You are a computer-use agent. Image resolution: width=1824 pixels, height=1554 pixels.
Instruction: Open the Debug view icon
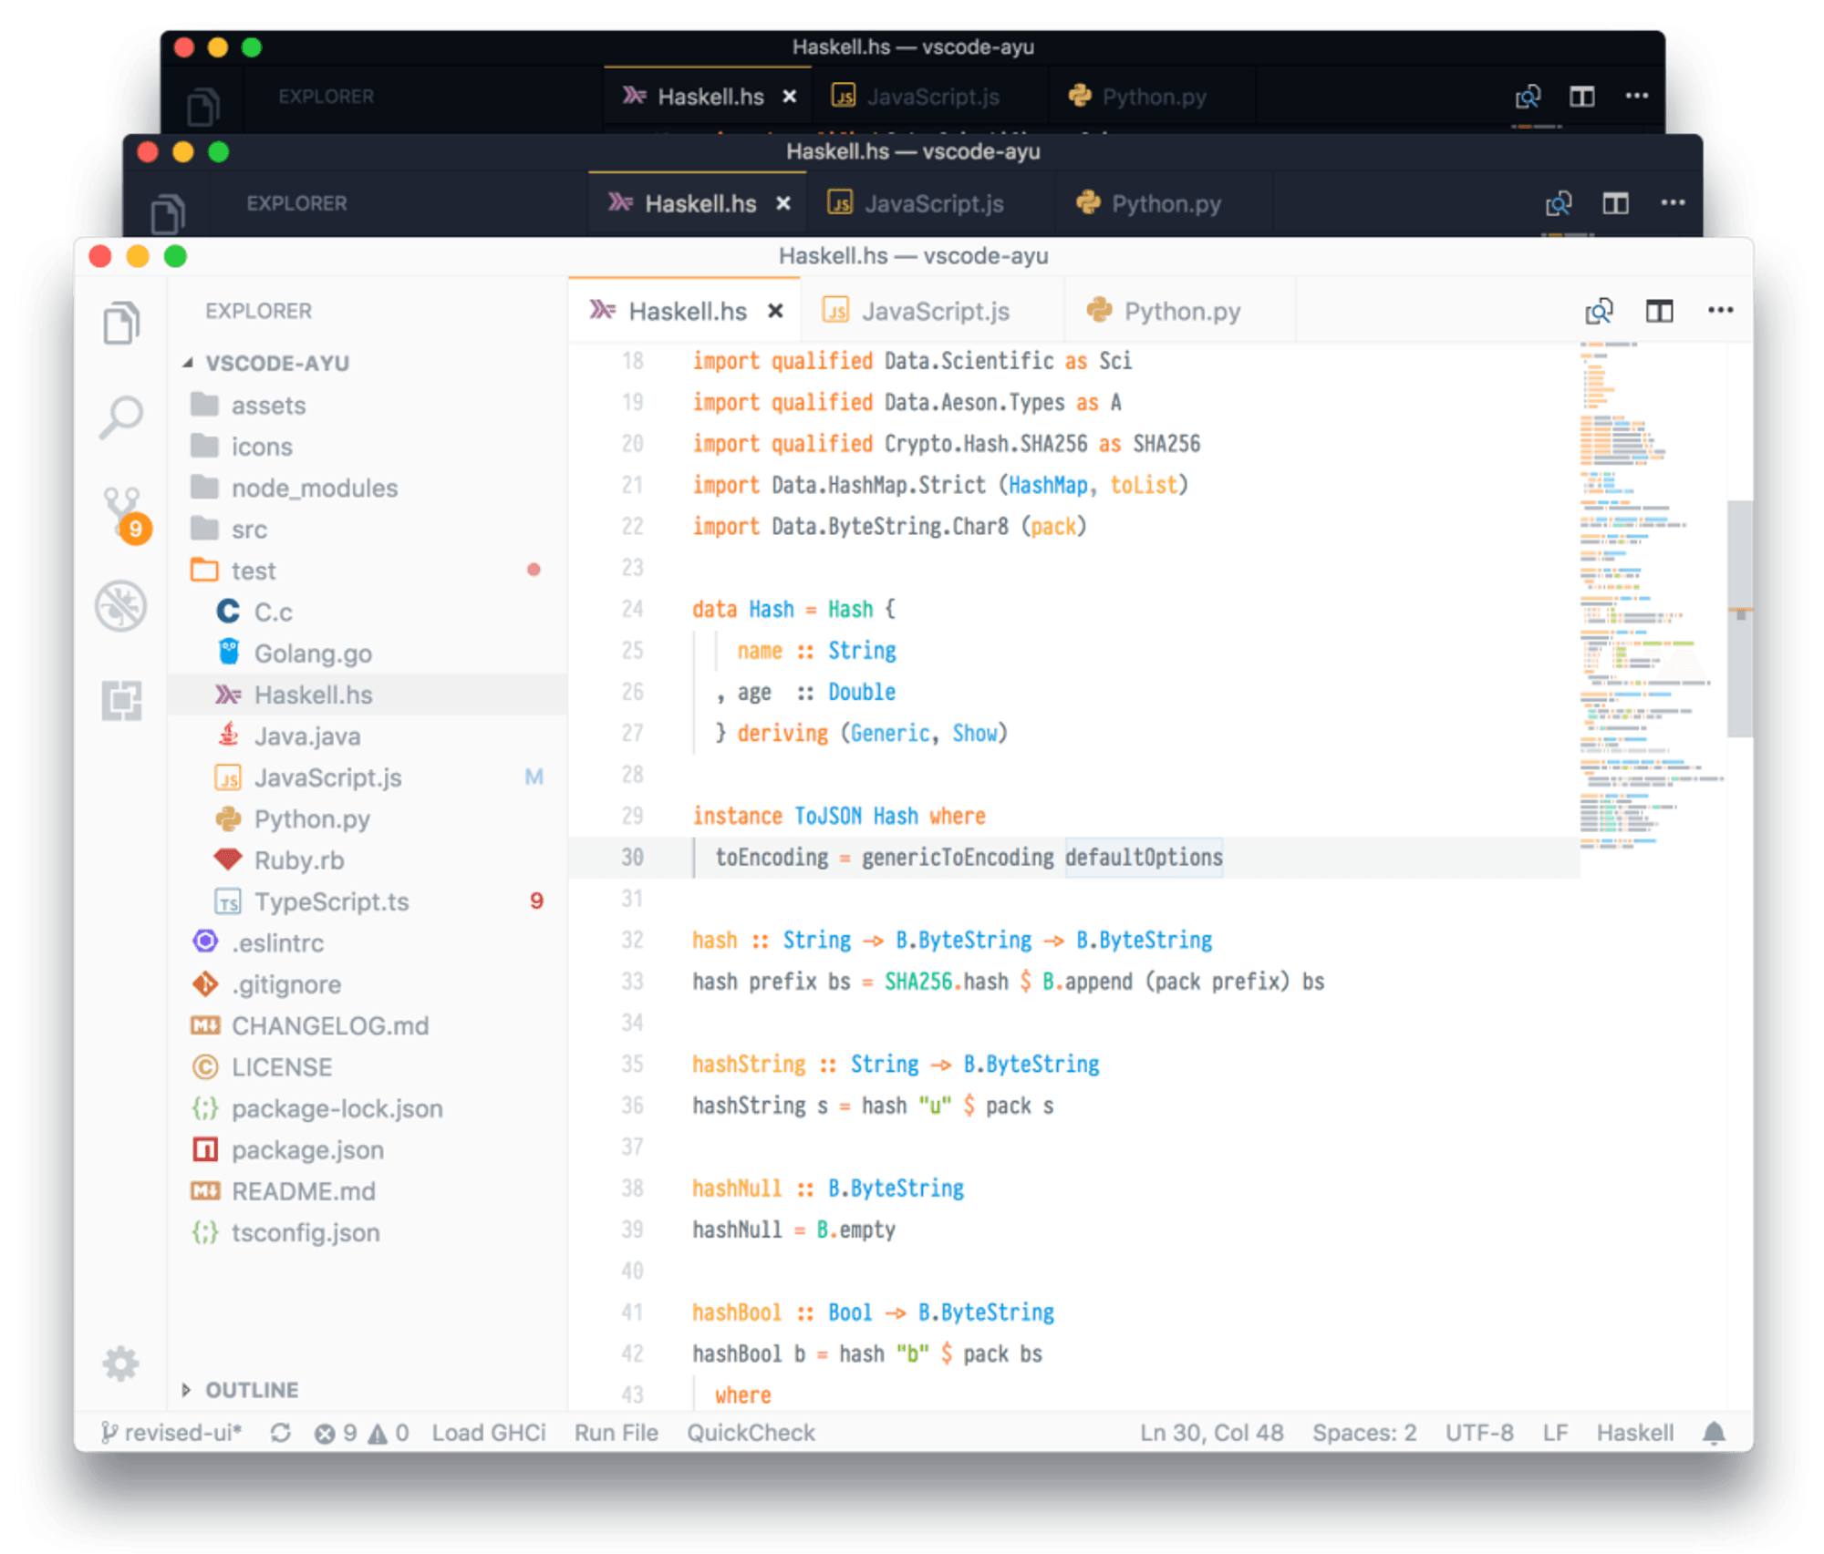[120, 606]
